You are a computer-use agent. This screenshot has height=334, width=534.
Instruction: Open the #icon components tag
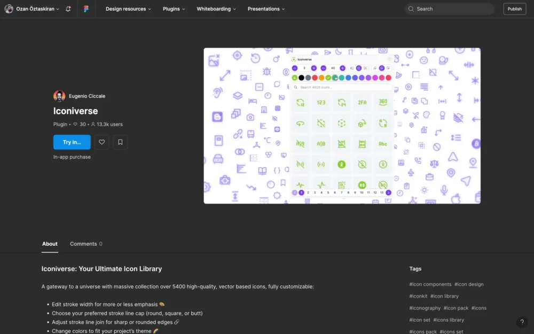430,284
